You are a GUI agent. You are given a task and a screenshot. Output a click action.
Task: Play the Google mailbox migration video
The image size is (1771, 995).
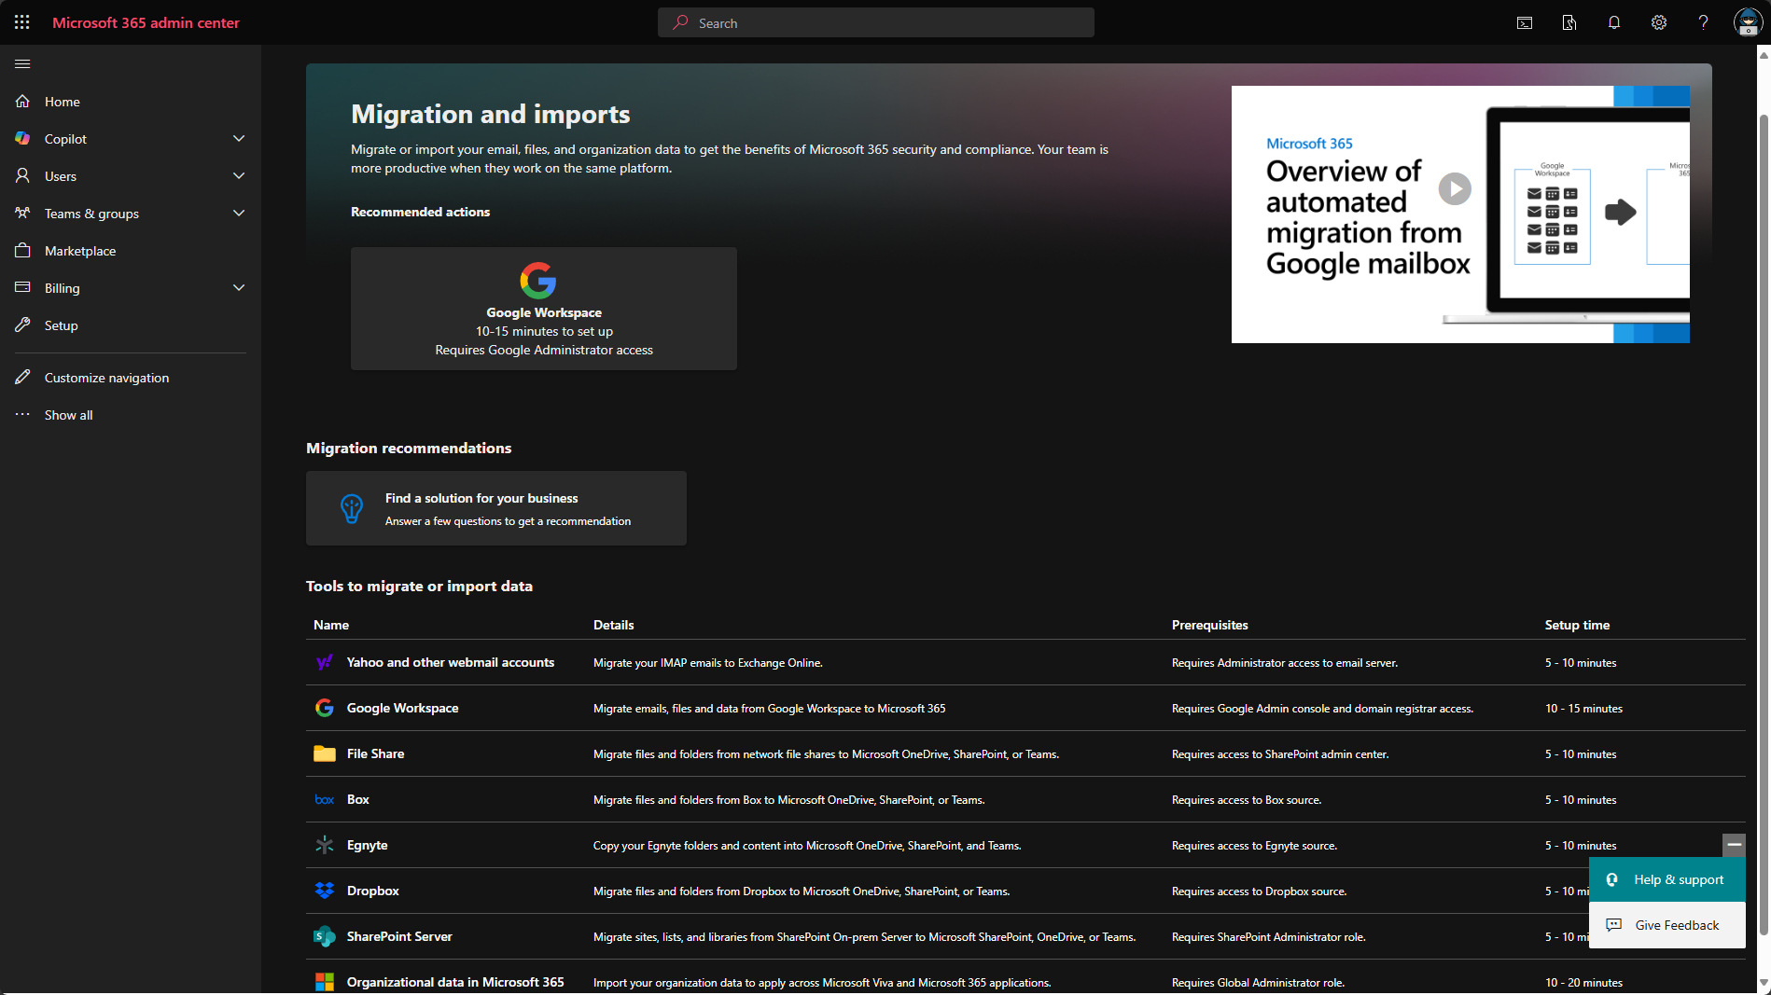1455,188
